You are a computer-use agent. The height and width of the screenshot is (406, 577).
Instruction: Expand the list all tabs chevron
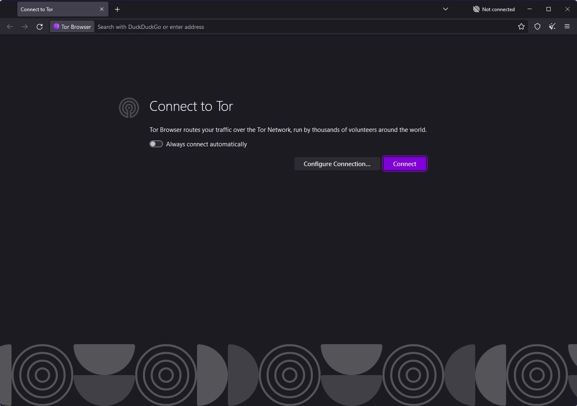(x=446, y=9)
